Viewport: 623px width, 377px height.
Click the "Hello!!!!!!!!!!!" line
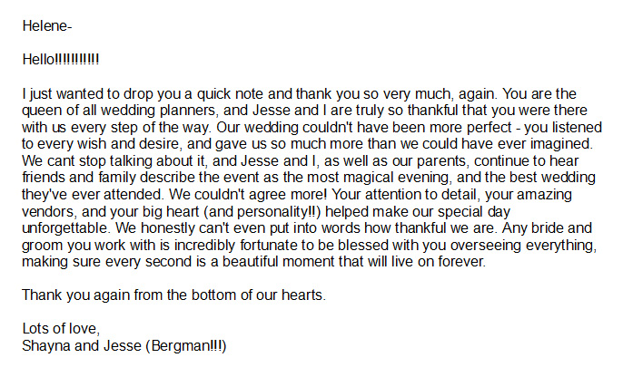coord(60,59)
